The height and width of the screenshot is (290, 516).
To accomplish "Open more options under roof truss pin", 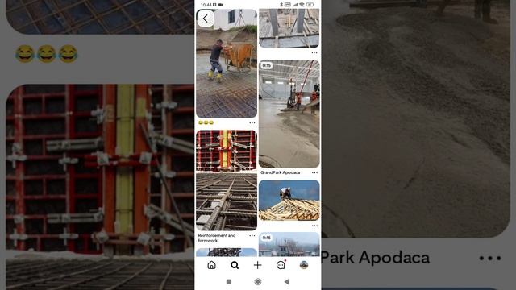I will point(314,226).
